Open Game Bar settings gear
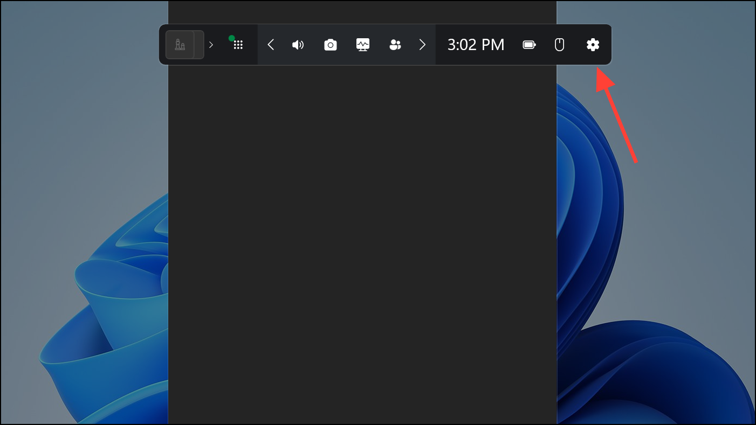 [x=593, y=45]
